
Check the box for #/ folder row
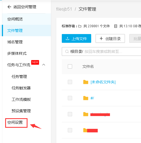(x=70, y=98)
